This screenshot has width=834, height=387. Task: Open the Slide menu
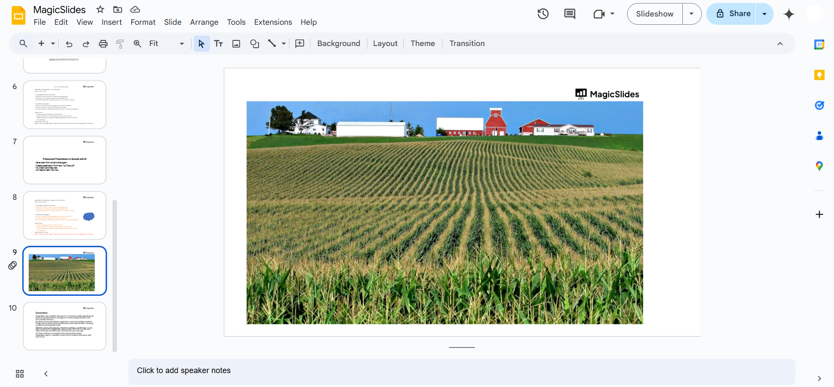173,22
